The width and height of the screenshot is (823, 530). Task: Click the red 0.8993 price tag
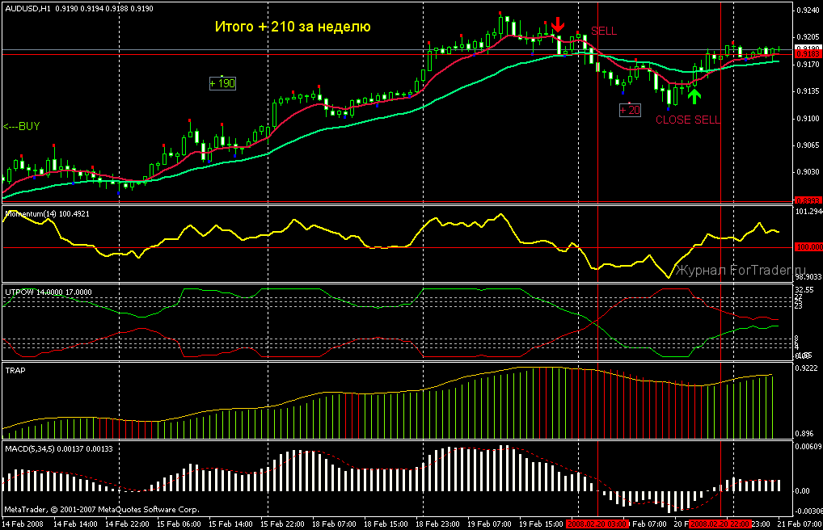click(808, 200)
